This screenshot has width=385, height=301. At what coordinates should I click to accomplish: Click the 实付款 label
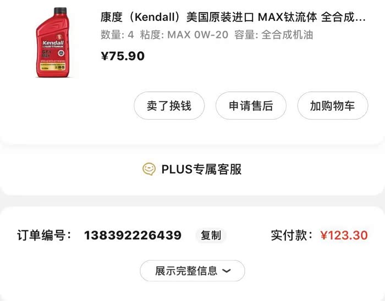292,235
